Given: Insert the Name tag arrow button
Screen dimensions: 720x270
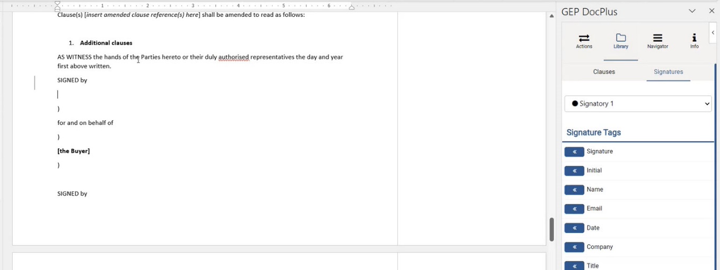Looking at the screenshot, I should pos(574,190).
